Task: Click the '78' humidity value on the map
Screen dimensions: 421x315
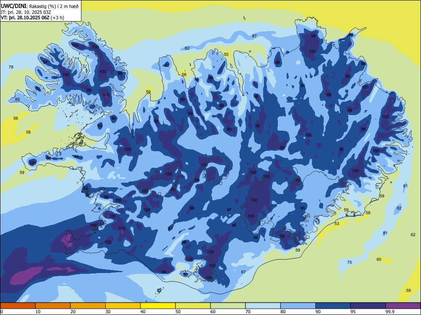Action: [11, 67]
